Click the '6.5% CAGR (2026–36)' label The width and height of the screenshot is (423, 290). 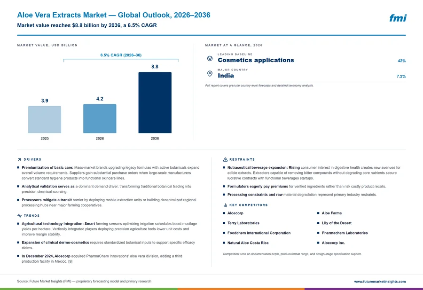click(x=121, y=55)
